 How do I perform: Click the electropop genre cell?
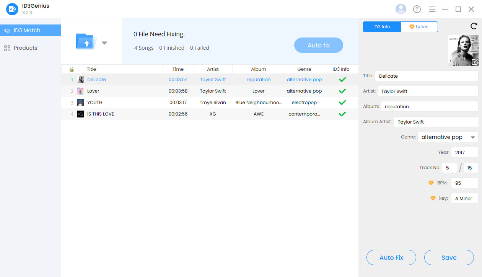(304, 103)
